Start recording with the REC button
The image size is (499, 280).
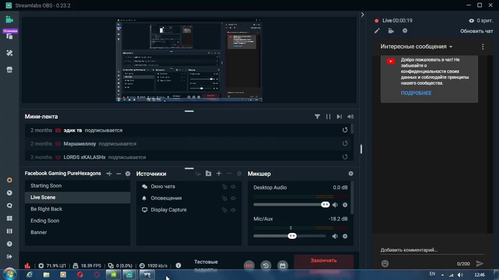point(249,266)
